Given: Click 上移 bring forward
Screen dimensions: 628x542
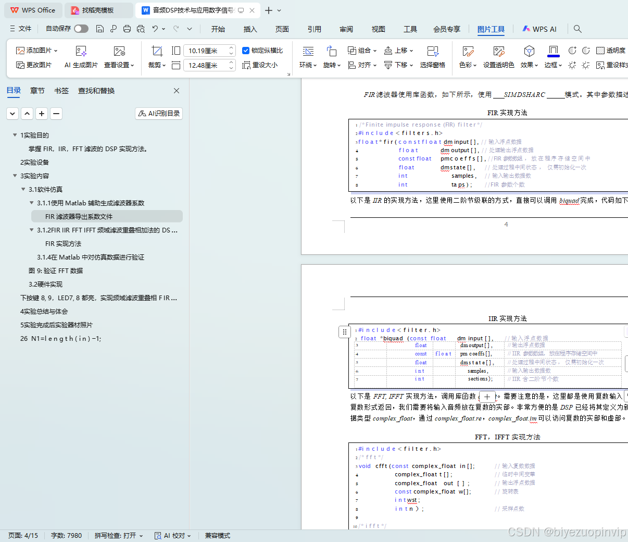Looking at the screenshot, I should [x=398, y=51].
